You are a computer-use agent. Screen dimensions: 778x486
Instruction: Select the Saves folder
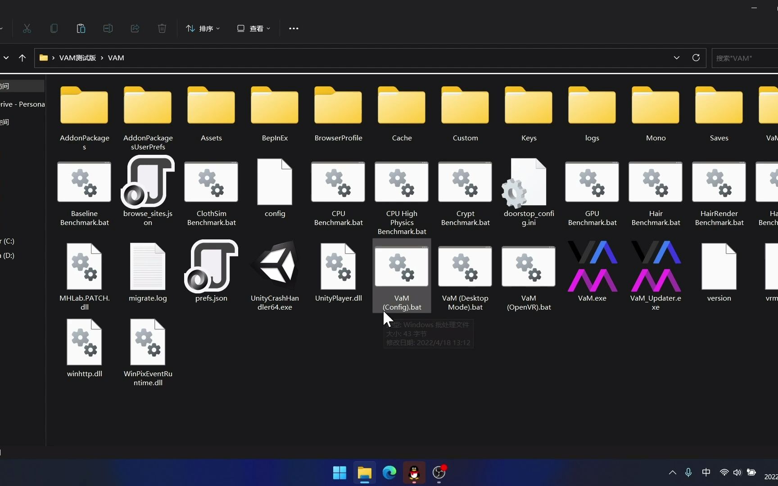[719, 113]
